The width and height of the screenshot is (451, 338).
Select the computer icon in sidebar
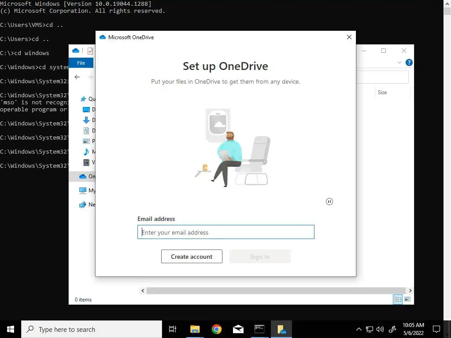pyautogui.click(x=83, y=190)
